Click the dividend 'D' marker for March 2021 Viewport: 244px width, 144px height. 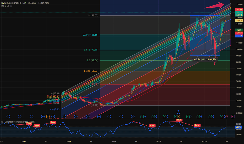coord(32,117)
